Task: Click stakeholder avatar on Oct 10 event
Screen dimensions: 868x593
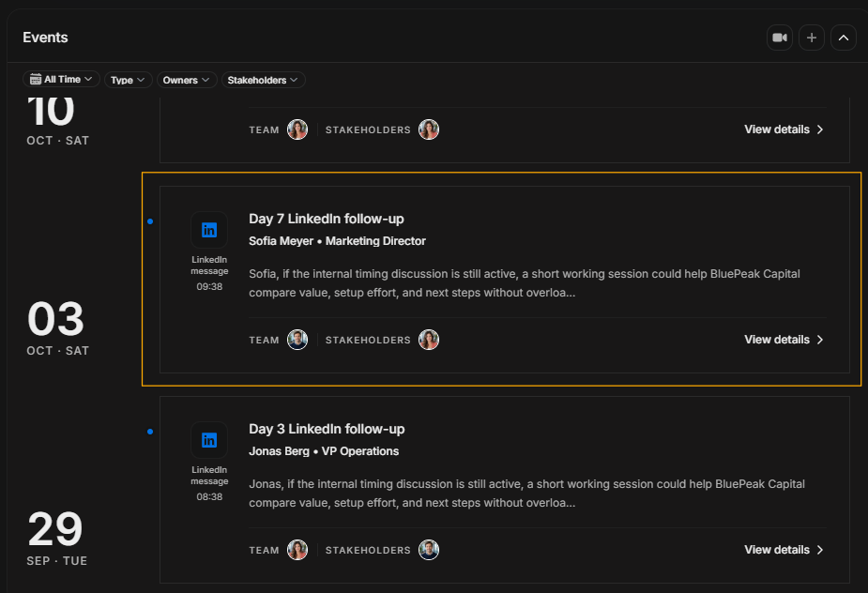Action: pyautogui.click(x=429, y=129)
